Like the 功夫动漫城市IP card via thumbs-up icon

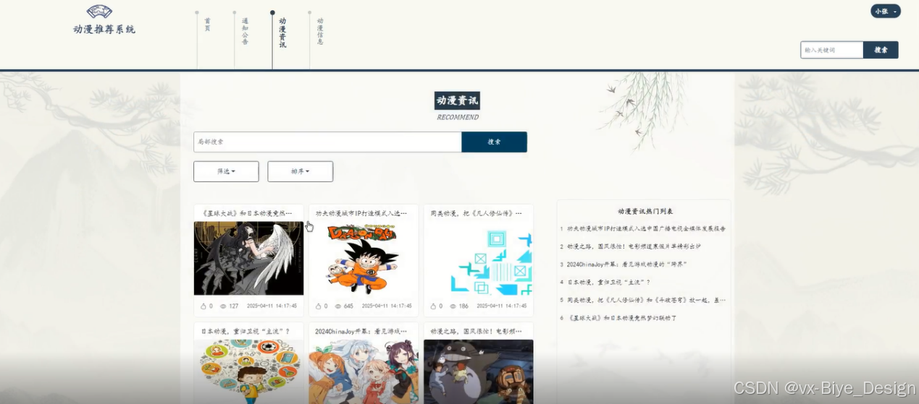[319, 306]
